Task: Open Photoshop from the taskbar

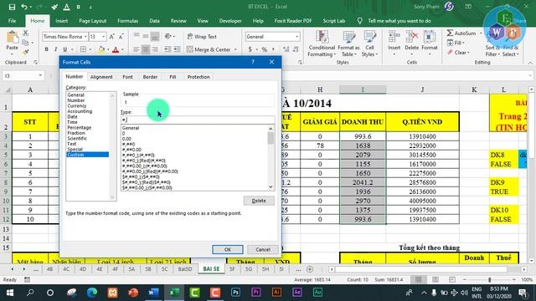Action: 235,293
